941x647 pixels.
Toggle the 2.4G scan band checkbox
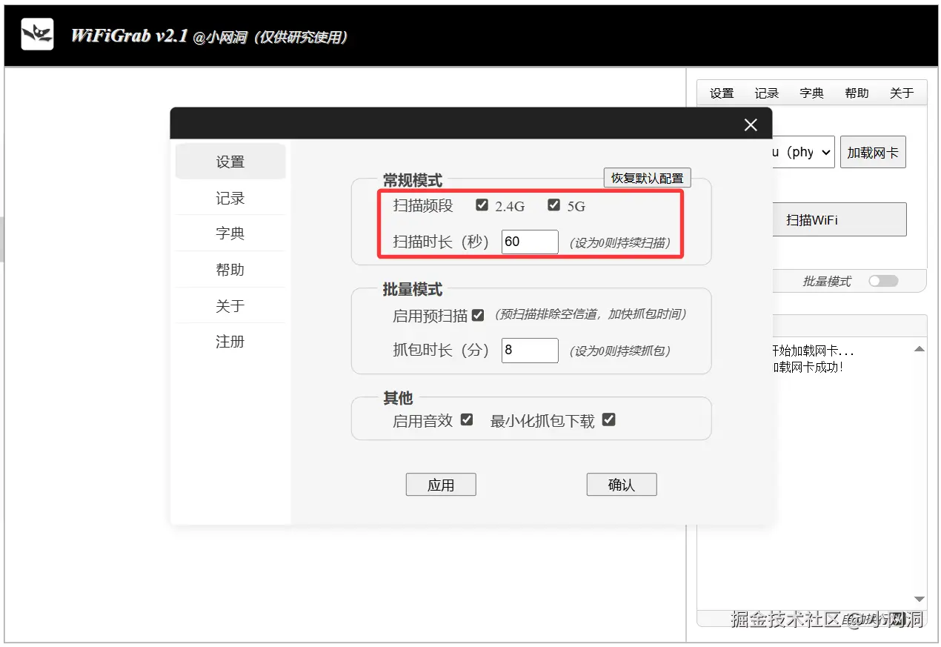tap(482, 205)
